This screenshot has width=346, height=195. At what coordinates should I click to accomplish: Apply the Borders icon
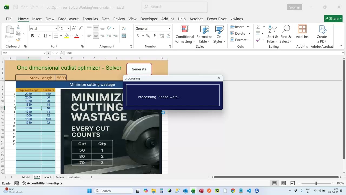click(x=56, y=36)
